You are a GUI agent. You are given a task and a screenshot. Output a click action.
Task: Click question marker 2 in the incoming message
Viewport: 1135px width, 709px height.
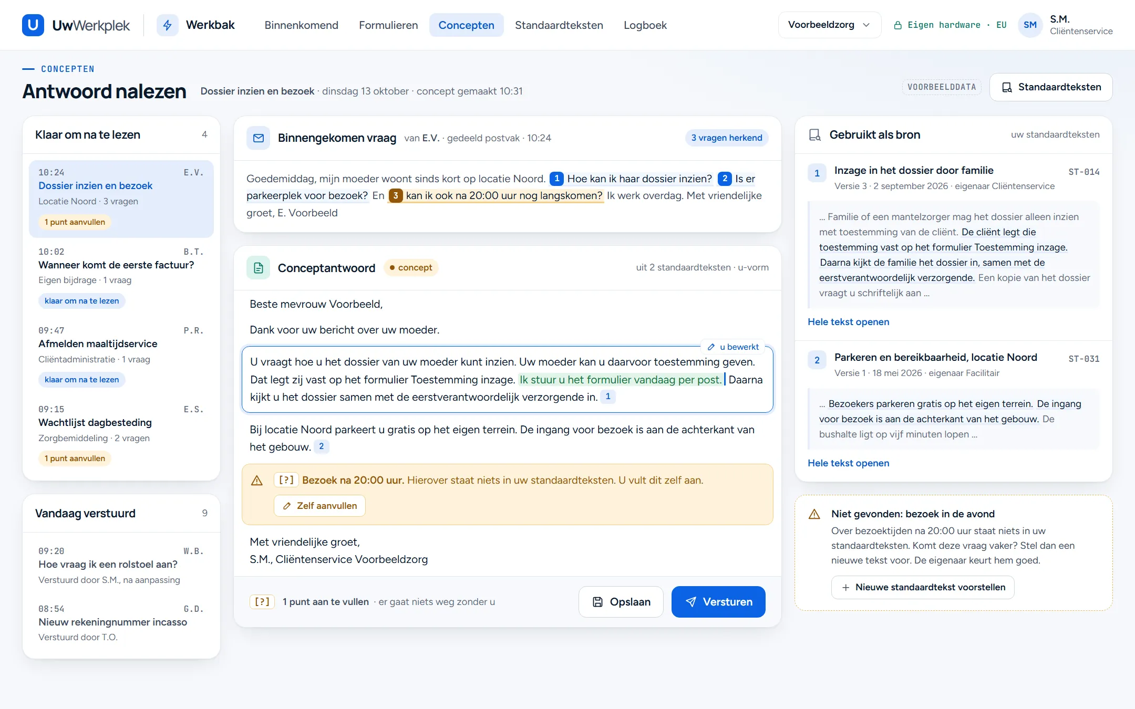(725, 179)
